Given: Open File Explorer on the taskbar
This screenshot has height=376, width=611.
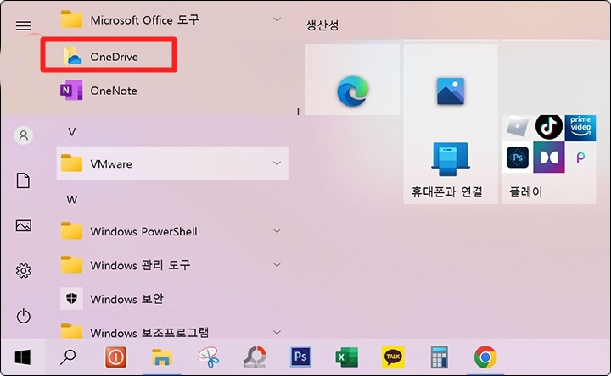Looking at the screenshot, I should point(162,357).
